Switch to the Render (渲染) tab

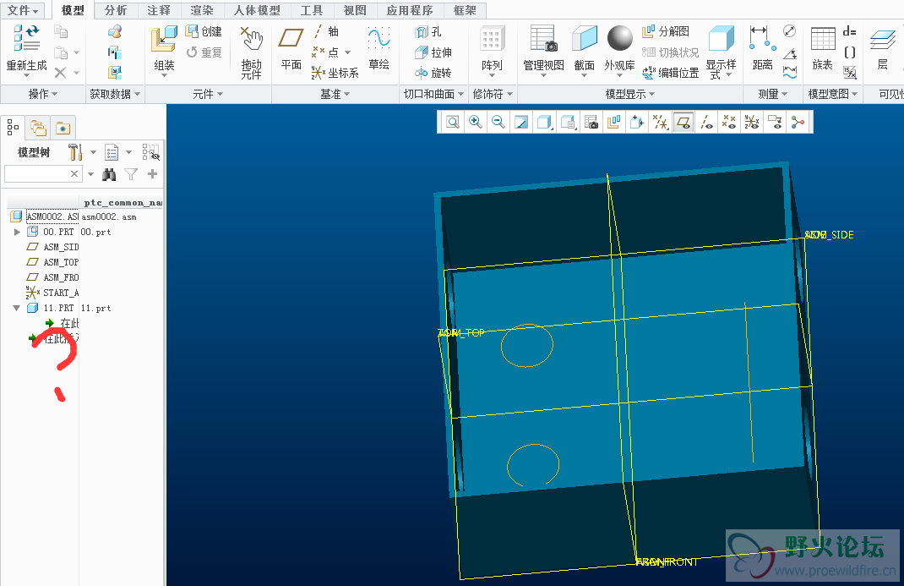[x=202, y=10]
